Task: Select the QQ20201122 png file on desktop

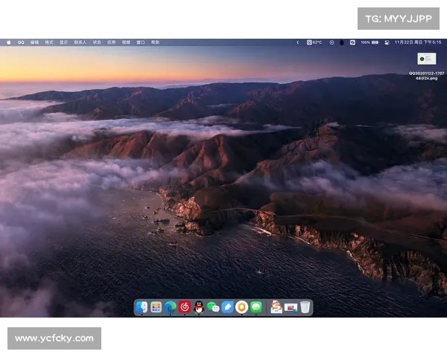Action: click(x=427, y=59)
